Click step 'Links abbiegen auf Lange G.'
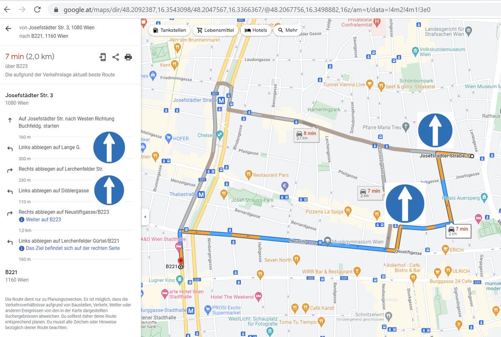501x337 pixels. click(x=50, y=148)
